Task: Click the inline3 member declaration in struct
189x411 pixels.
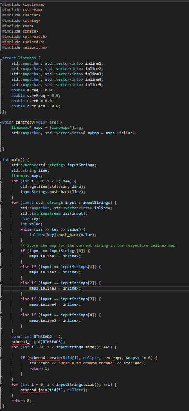Action: [57, 74]
